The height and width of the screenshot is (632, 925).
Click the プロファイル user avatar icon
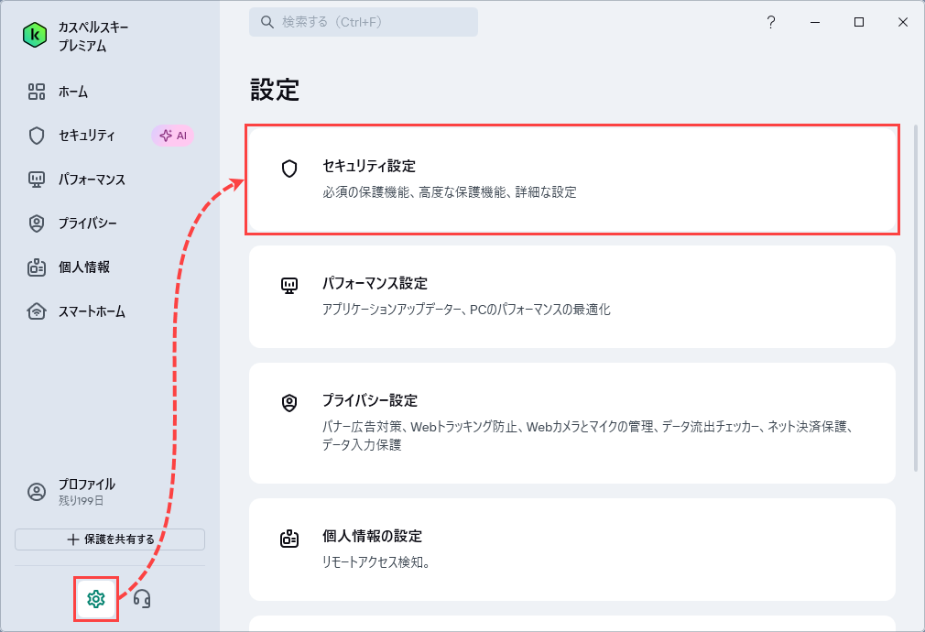point(37,492)
